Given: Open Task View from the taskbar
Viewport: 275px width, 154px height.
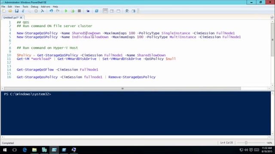Looking at the screenshot, I should (x=15, y=150).
